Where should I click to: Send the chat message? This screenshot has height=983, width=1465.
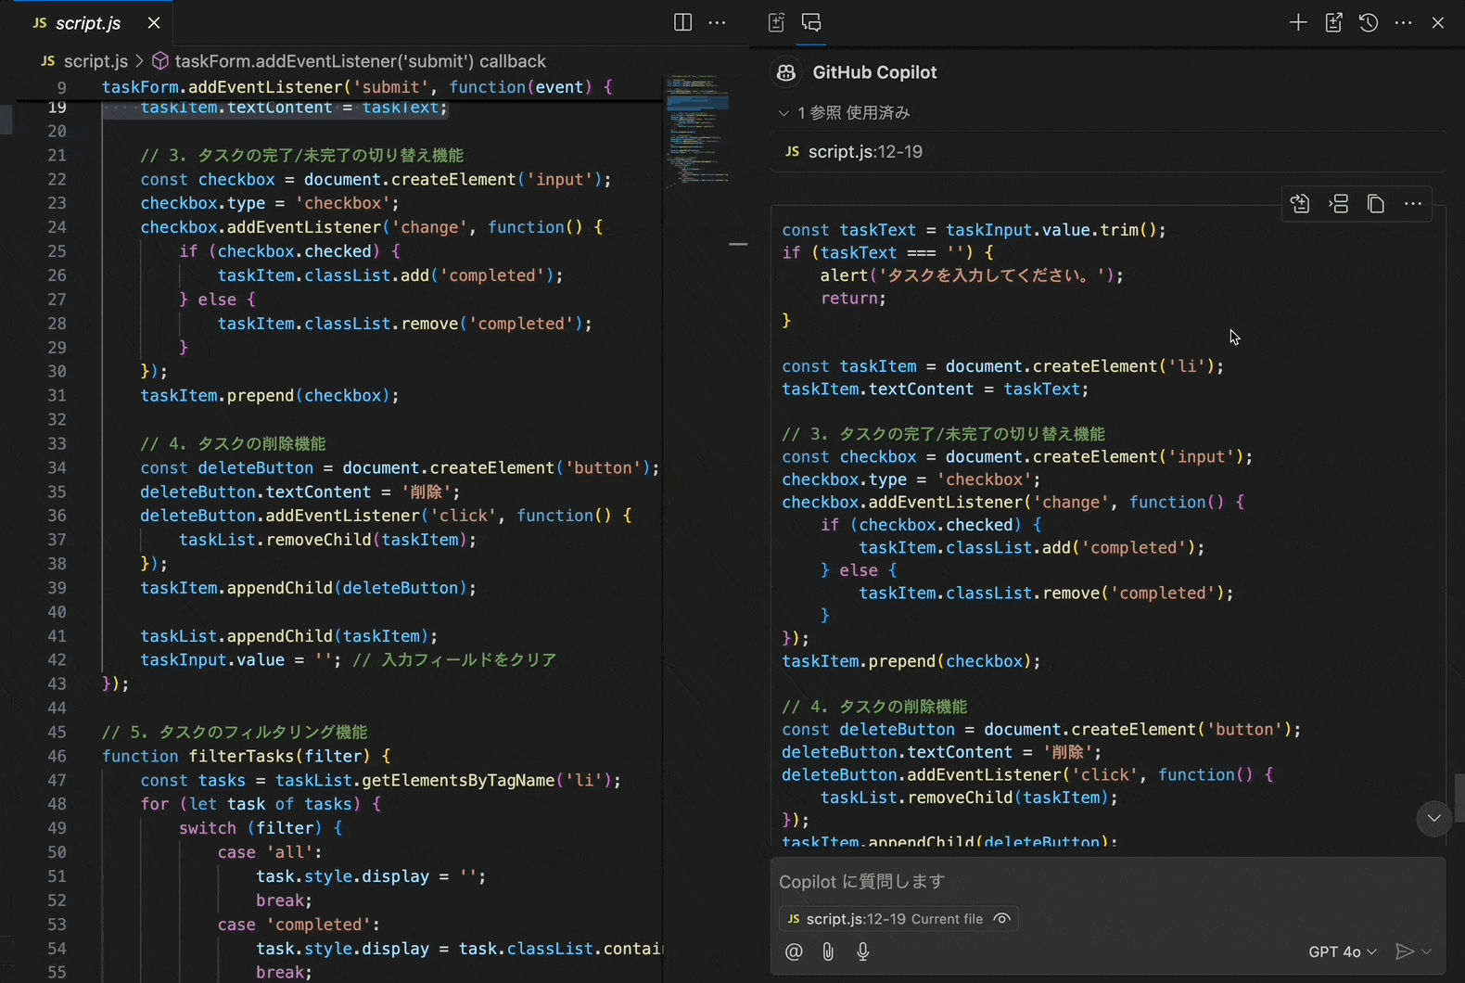(1404, 951)
